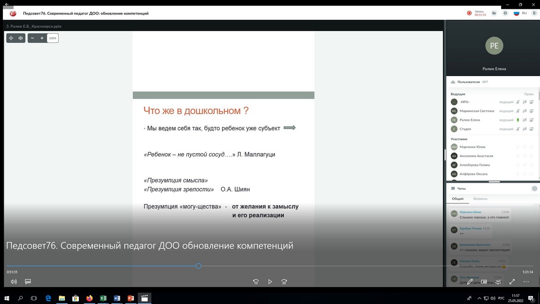
Task: Open the player's three-dot more options
Action: pyautogui.click(x=526, y=281)
